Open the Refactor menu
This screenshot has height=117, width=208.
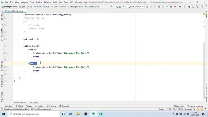[x=47, y=2]
